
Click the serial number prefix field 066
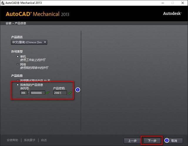[x=24, y=93]
